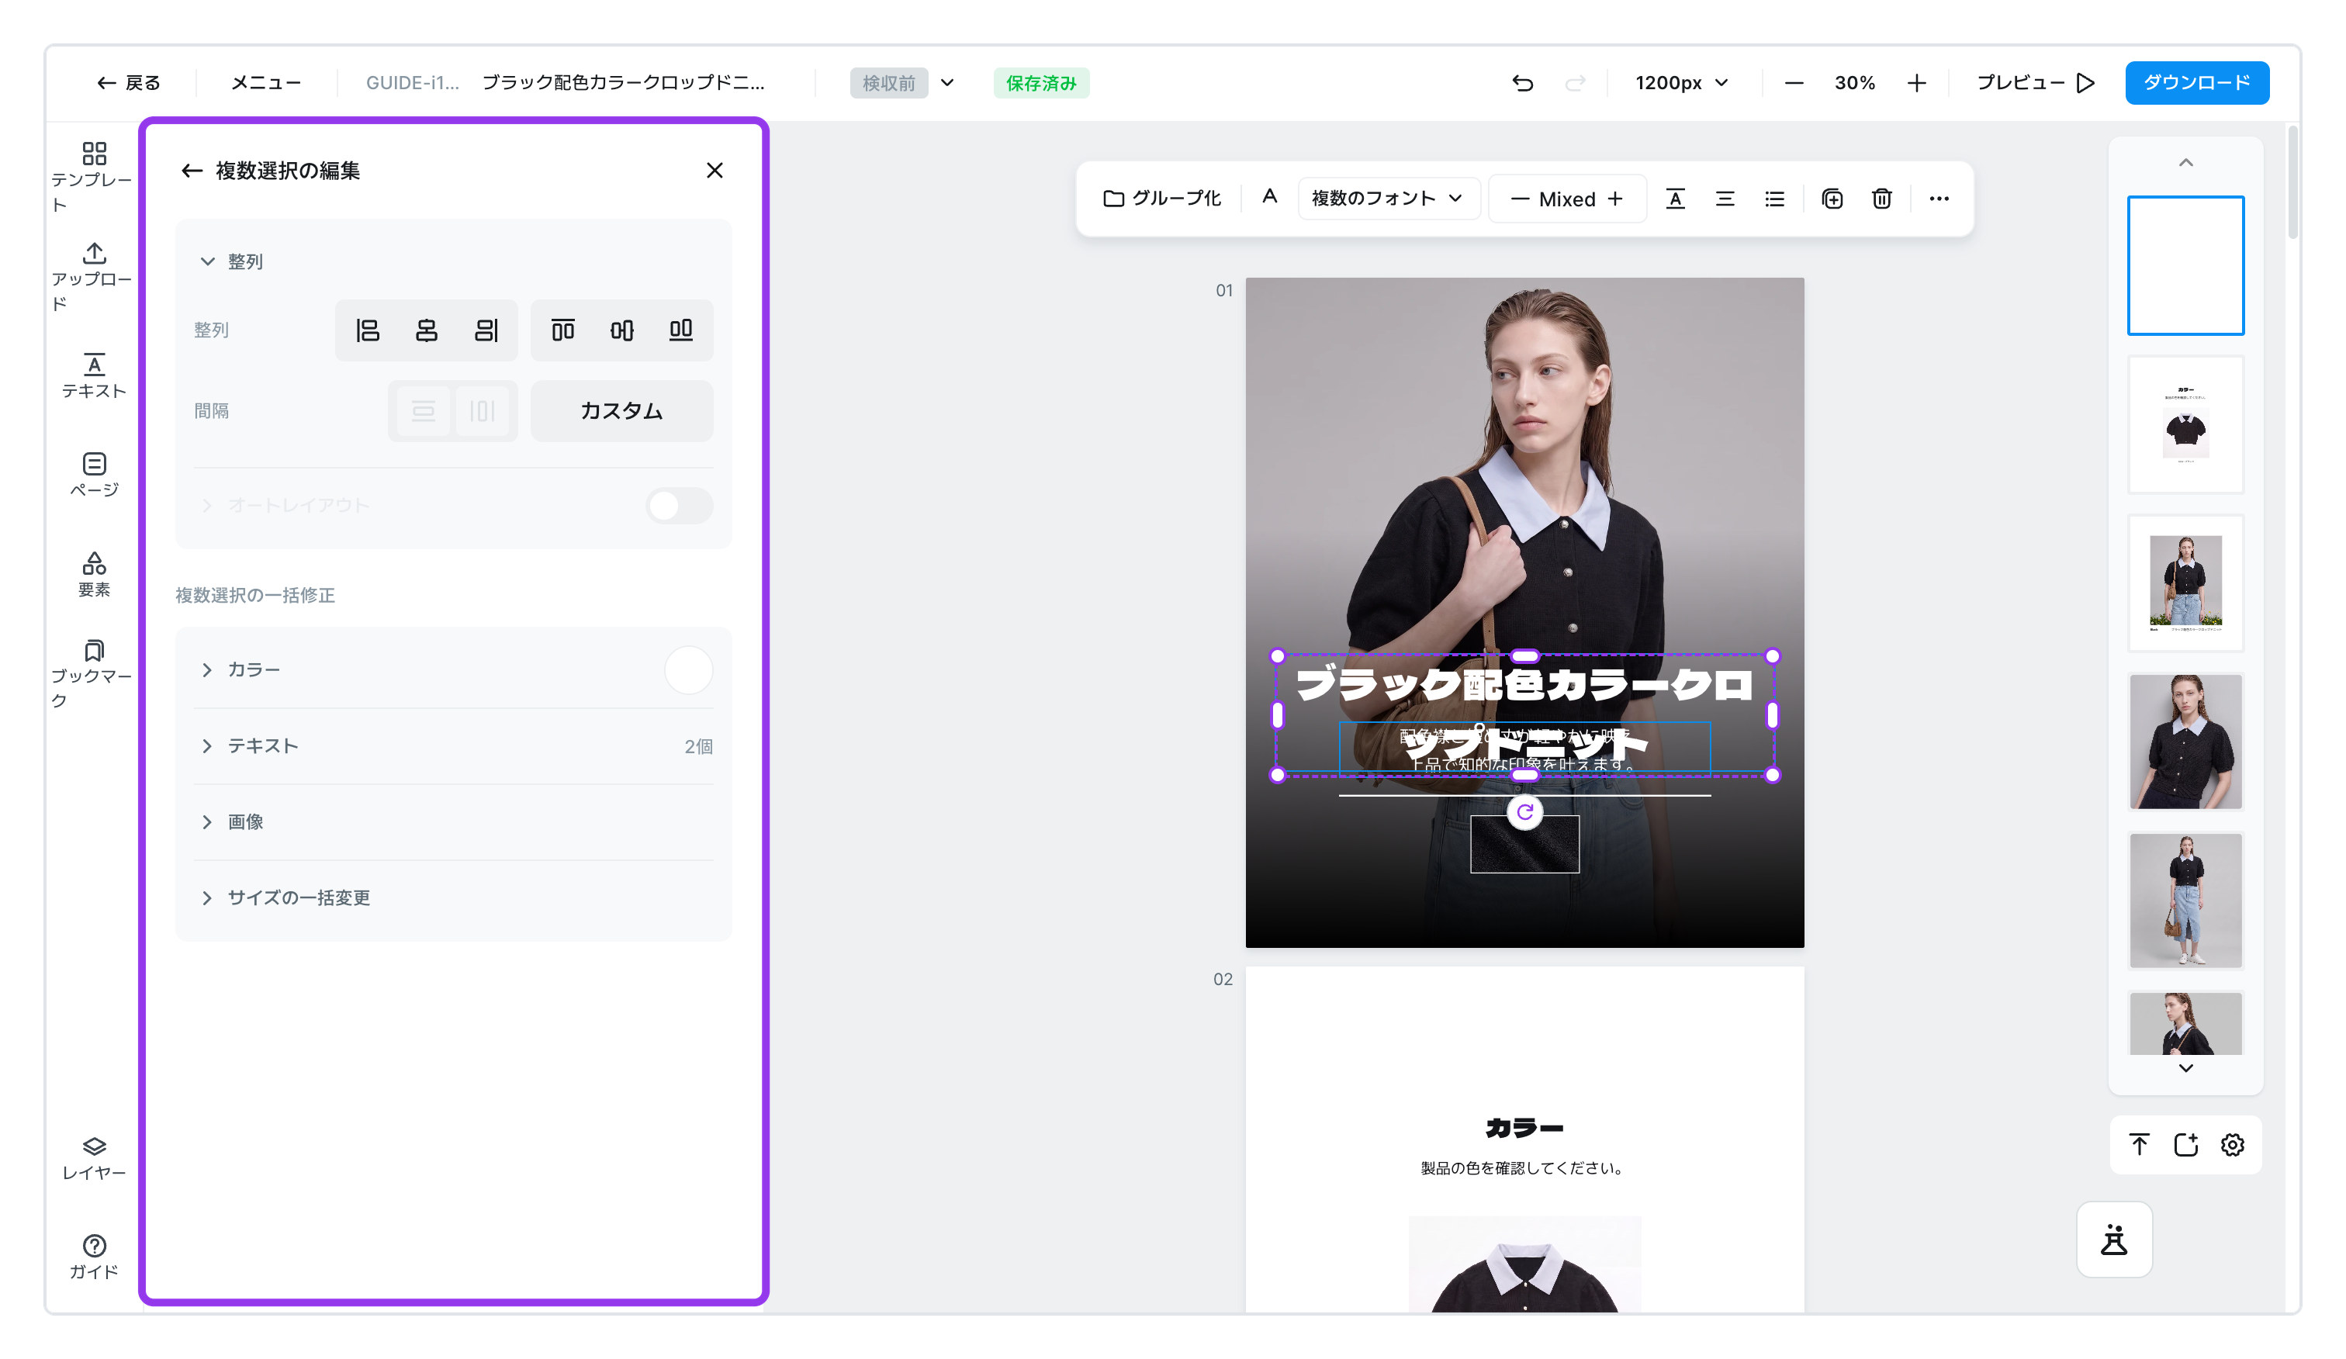Align selected objects to bottom edge
The image size is (2346, 1359).
pos(681,330)
